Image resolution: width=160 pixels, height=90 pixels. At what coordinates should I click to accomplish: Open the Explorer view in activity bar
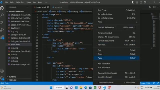[x=2, y=8]
